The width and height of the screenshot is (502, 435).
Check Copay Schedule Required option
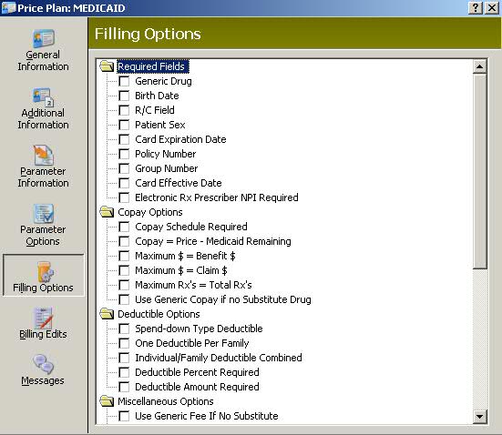coord(124,227)
